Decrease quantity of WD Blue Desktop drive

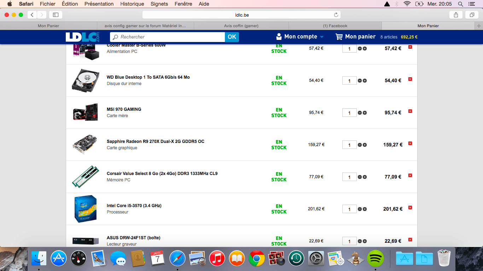[360, 81]
